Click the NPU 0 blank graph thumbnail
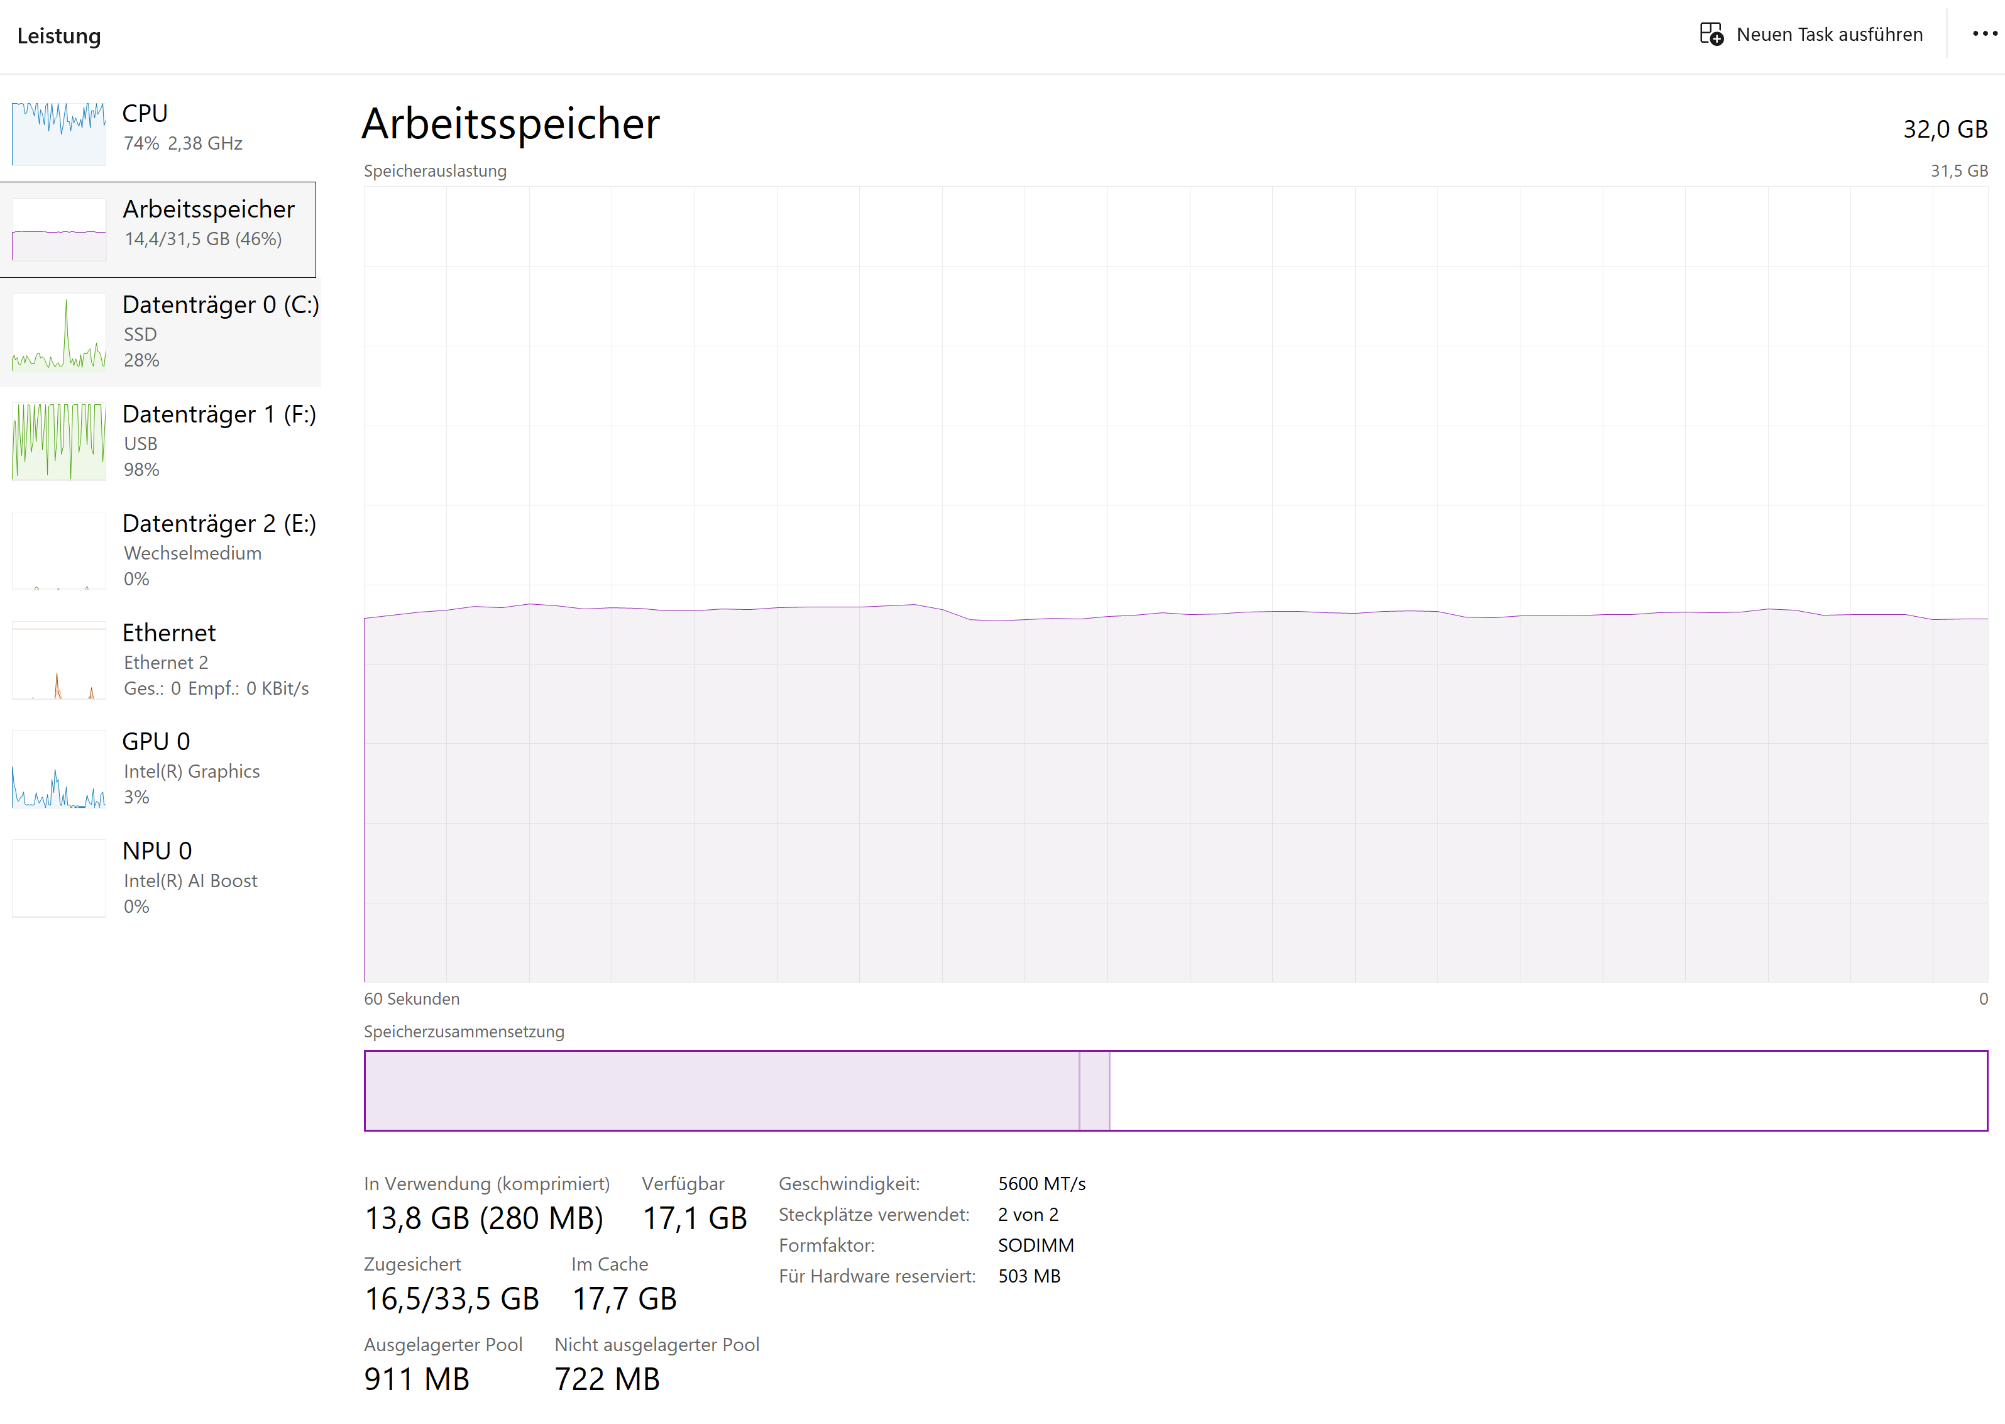 (x=58, y=878)
